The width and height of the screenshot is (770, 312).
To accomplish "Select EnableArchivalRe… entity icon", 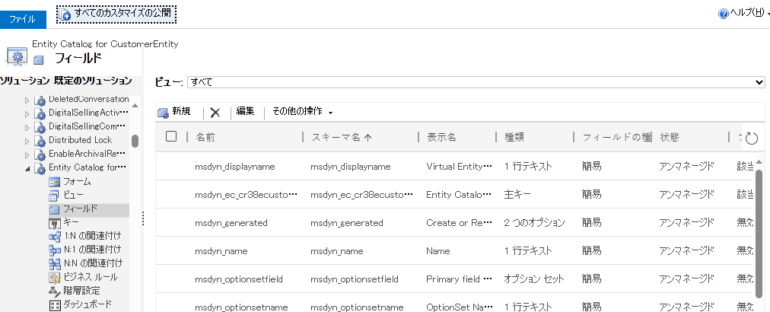I will pos(40,154).
